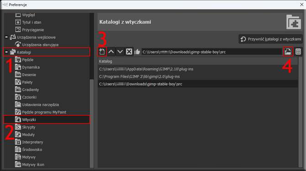Click the Pędzle folder icon

18,60
